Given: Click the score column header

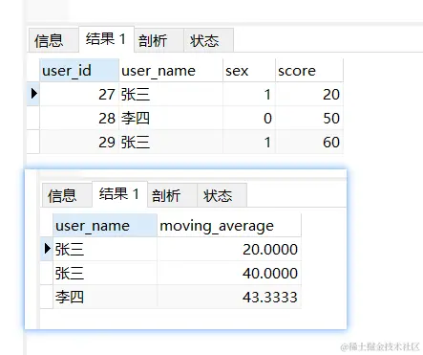Looking at the screenshot, I should pos(309,71).
